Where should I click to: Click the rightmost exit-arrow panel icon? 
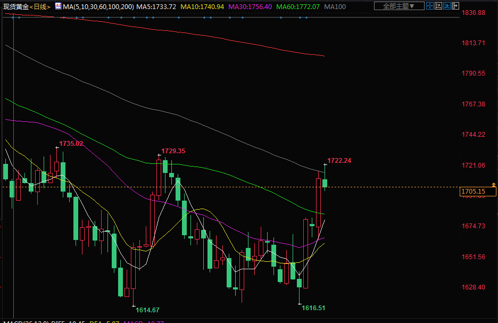[x=455, y=6]
